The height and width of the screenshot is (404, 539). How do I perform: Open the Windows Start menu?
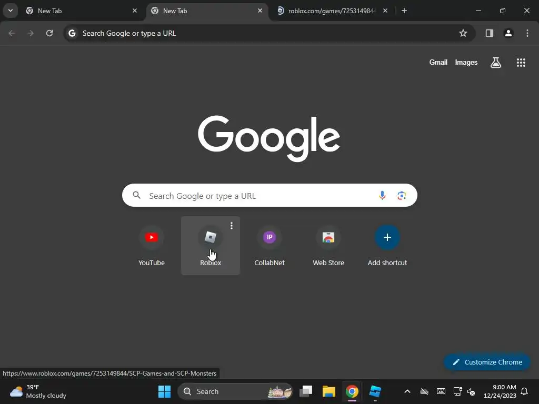(x=164, y=391)
